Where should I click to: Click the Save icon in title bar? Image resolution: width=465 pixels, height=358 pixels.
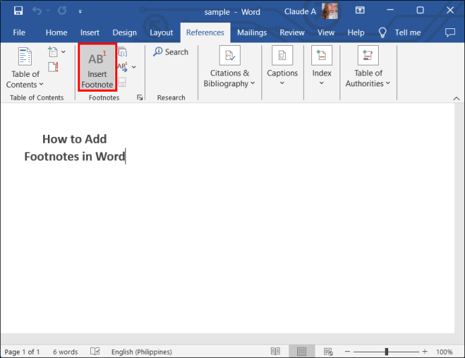18,11
